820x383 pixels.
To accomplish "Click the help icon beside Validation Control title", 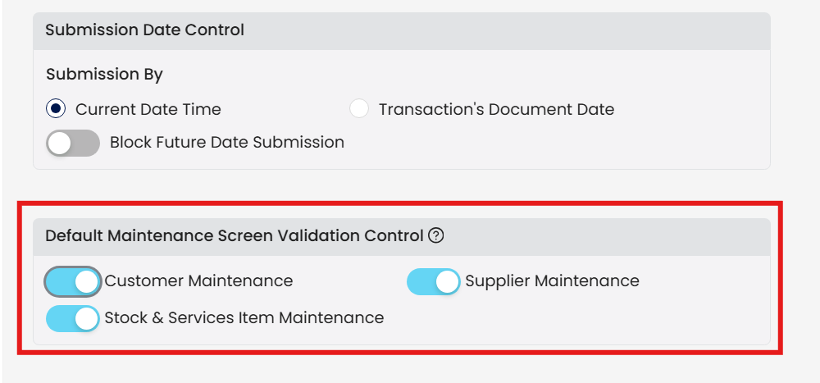I will (436, 236).
